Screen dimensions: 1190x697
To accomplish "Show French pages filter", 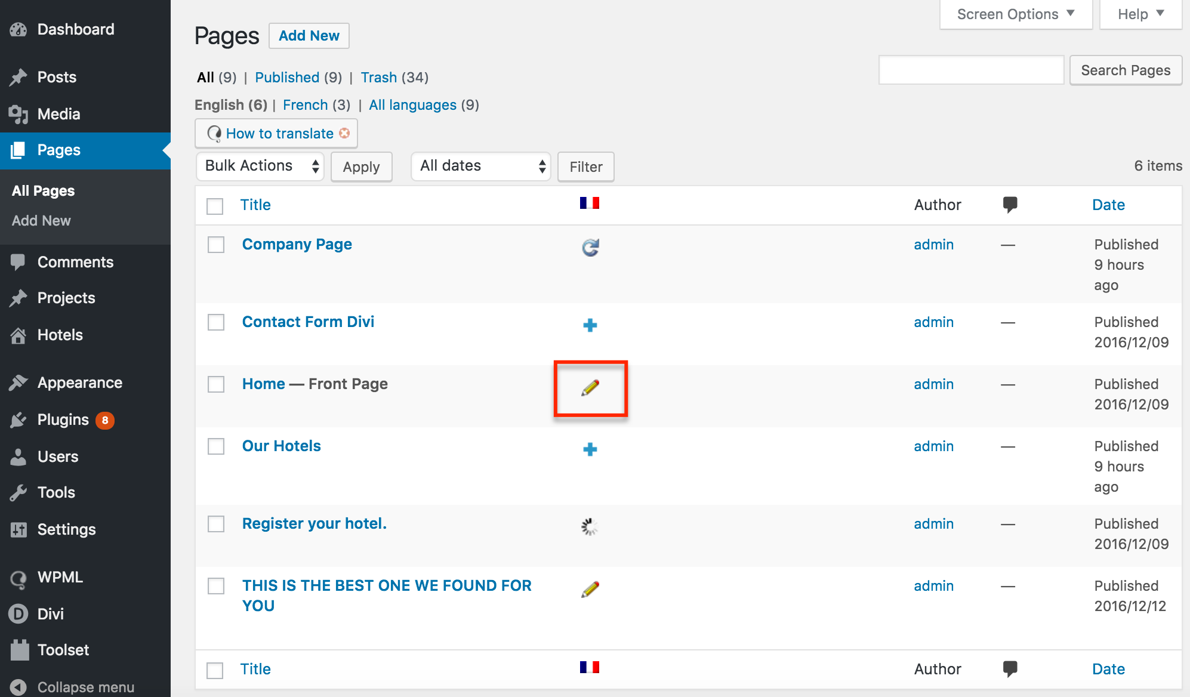I will (305, 105).
